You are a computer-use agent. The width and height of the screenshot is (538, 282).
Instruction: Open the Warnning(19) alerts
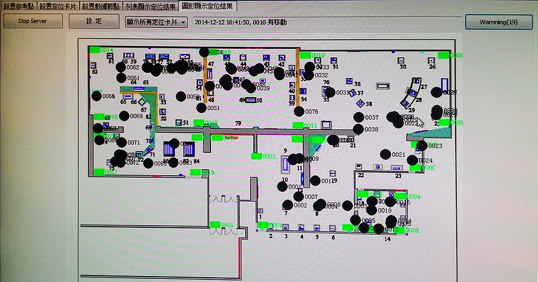point(499,22)
